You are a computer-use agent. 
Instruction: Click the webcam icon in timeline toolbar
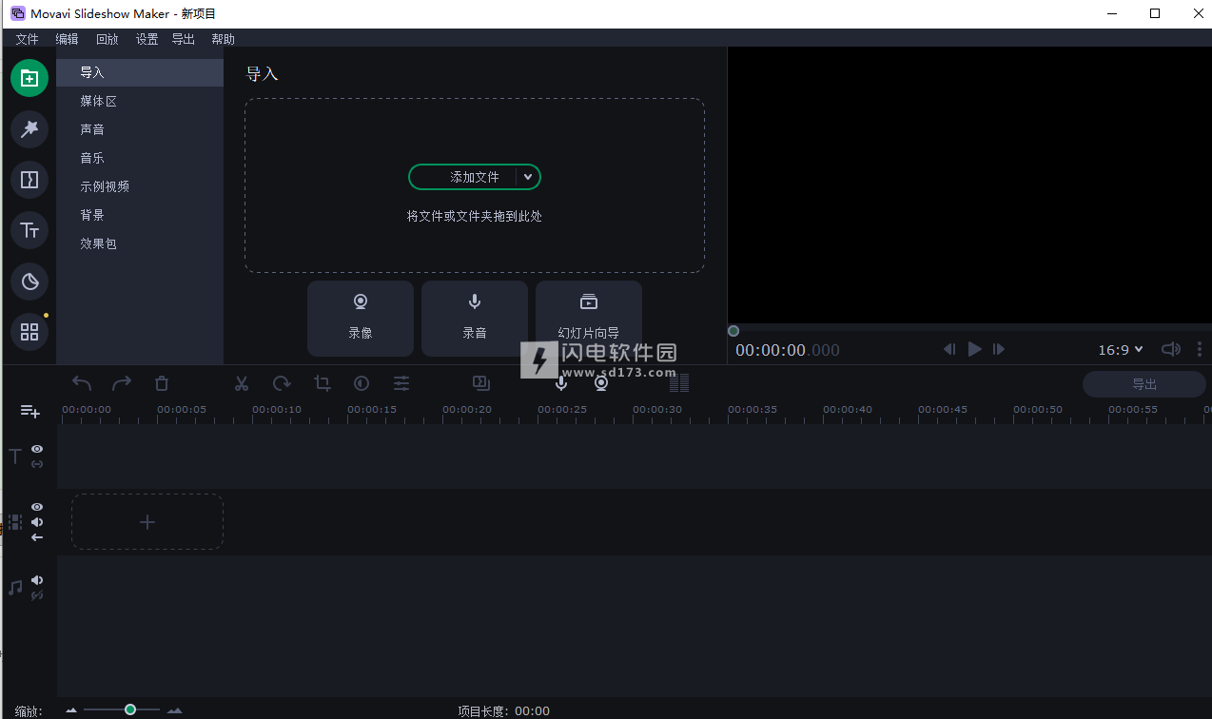[x=601, y=383]
